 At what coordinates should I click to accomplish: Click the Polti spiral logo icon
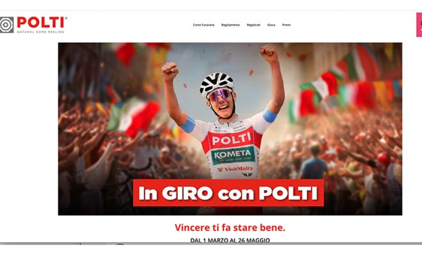7,25
